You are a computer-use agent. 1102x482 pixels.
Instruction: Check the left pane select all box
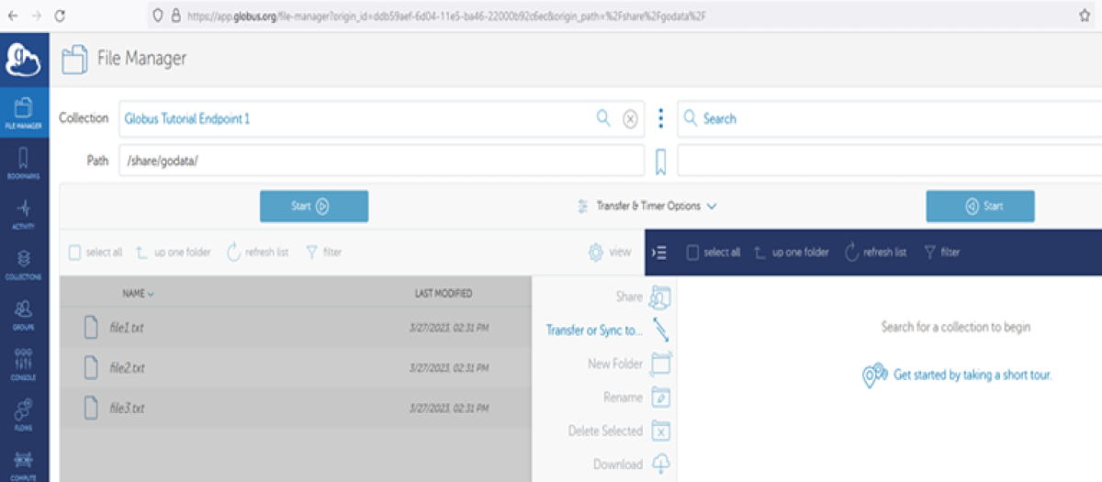point(75,252)
